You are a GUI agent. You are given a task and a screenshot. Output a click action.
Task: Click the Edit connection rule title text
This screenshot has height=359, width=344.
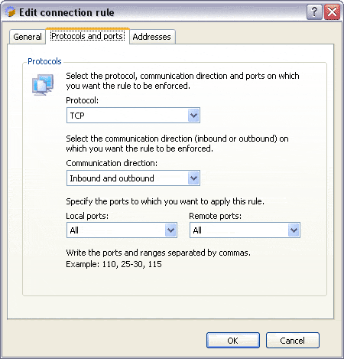pos(67,12)
